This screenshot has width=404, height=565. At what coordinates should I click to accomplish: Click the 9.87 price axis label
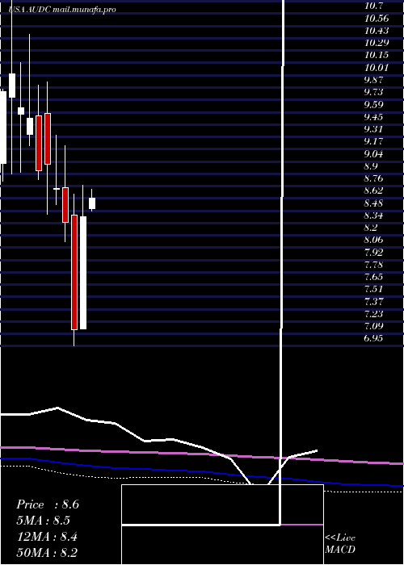[x=374, y=80]
